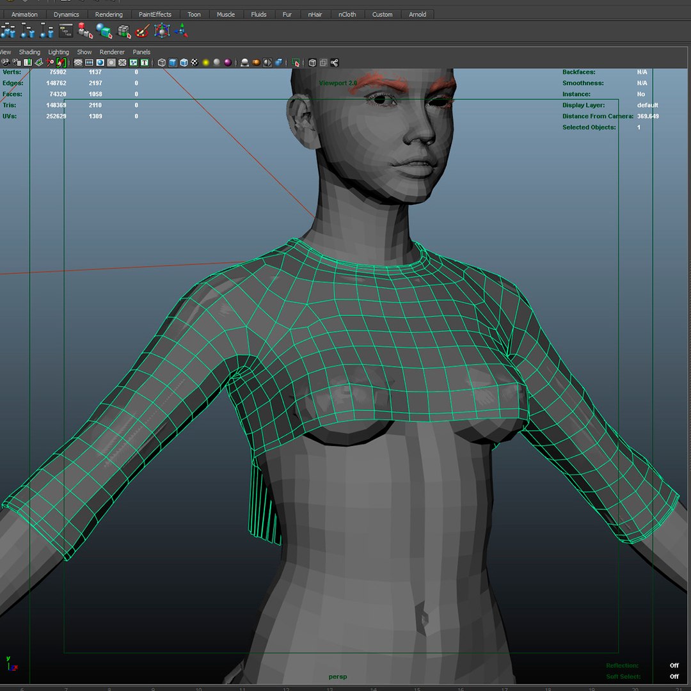Switch to the Muscle shelf tab
The width and height of the screenshot is (691, 691).
click(x=226, y=14)
